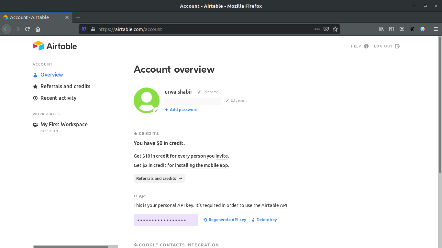Click the person icon next to Overview

pyautogui.click(x=35, y=75)
